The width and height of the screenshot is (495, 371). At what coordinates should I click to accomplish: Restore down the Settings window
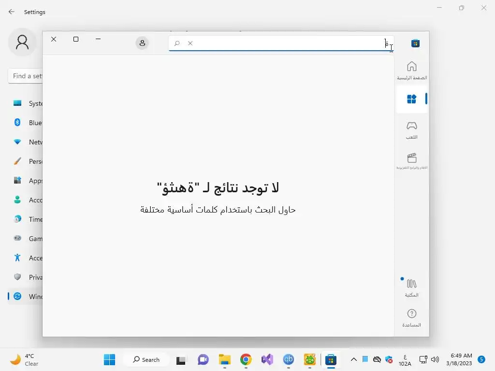click(462, 8)
